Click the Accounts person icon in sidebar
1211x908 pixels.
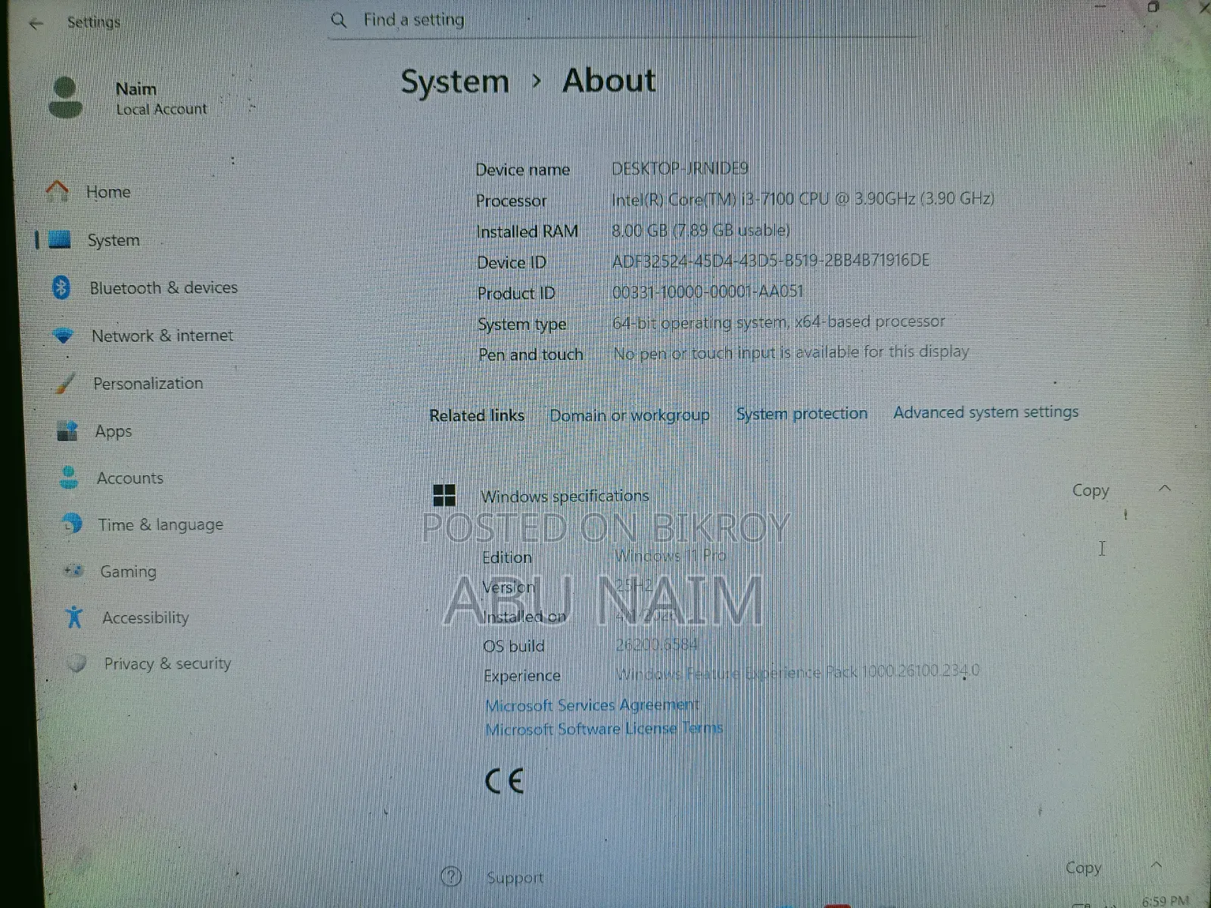click(x=69, y=477)
